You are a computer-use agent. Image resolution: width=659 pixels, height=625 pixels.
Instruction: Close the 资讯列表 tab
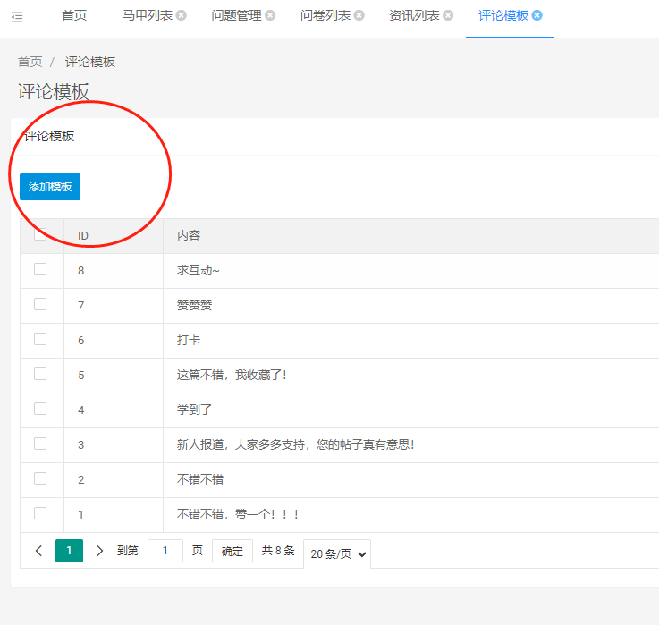point(448,15)
